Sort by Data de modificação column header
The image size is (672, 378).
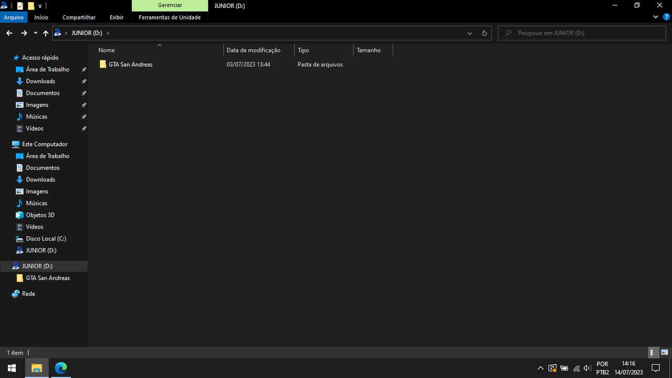coord(259,50)
